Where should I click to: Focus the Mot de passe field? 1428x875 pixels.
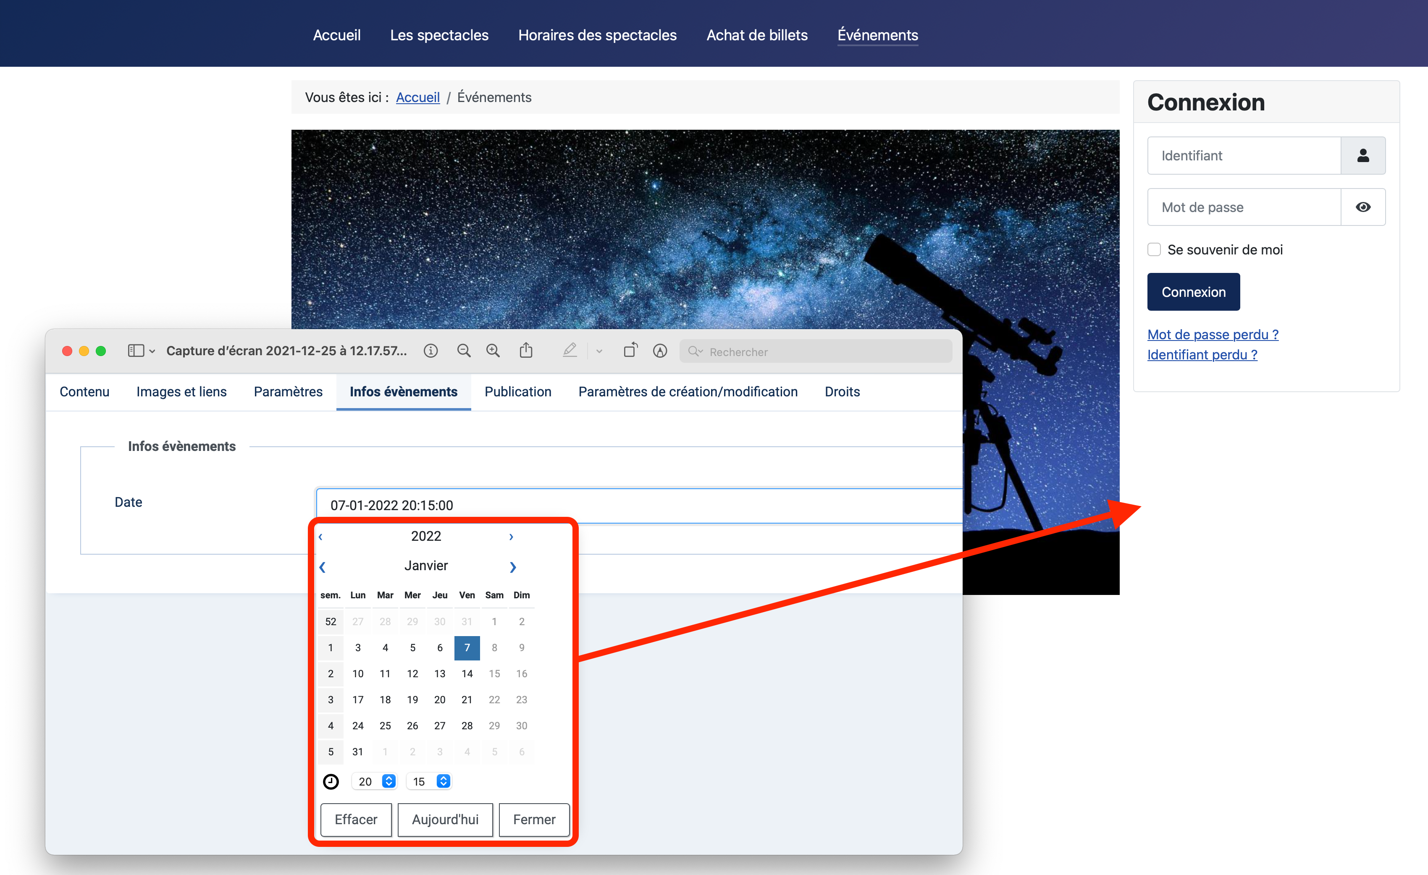tap(1244, 207)
